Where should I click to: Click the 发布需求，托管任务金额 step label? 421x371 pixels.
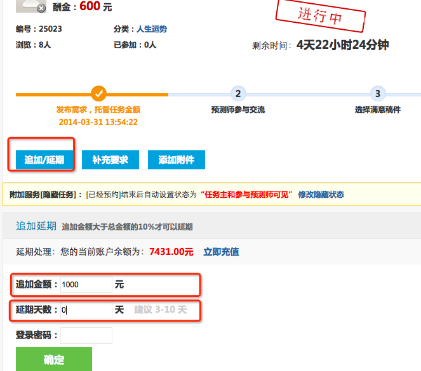point(98,110)
